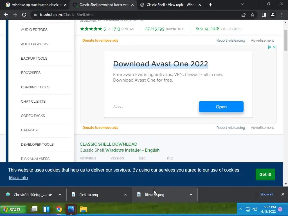Open the AUDIO PLAYERS category
288x216 pixels.
pyautogui.click(x=34, y=44)
